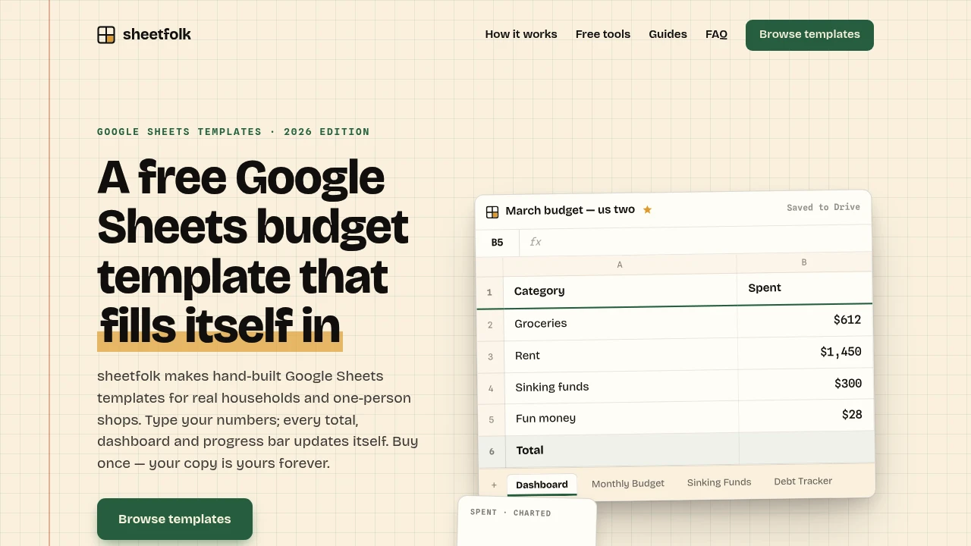Click the $612 value cell

tap(805, 320)
